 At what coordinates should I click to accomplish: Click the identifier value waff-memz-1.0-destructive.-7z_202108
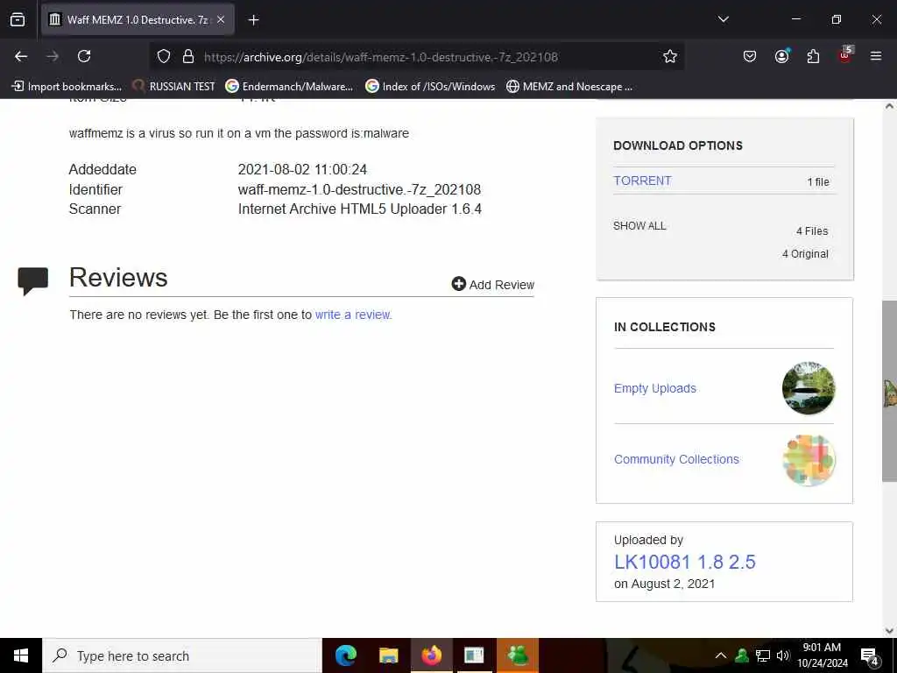(x=359, y=189)
